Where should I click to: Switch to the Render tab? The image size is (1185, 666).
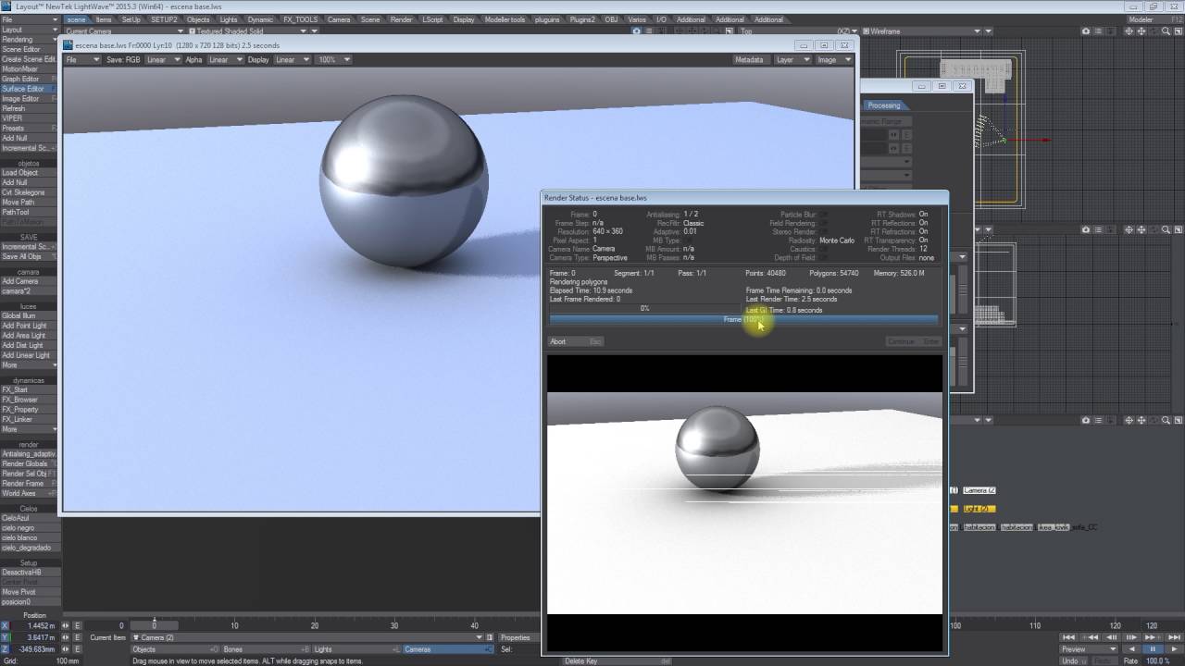pyautogui.click(x=401, y=19)
